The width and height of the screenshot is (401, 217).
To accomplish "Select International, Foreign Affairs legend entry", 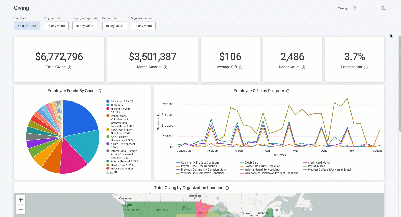I will tap(122, 154).
